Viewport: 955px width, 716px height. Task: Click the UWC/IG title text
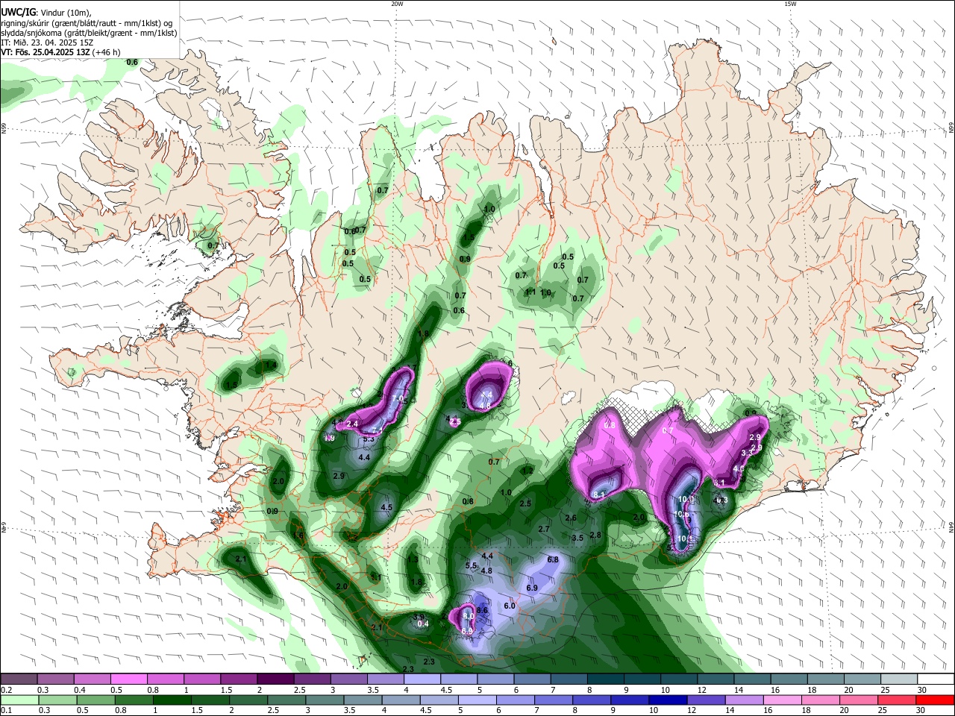coord(18,12)
